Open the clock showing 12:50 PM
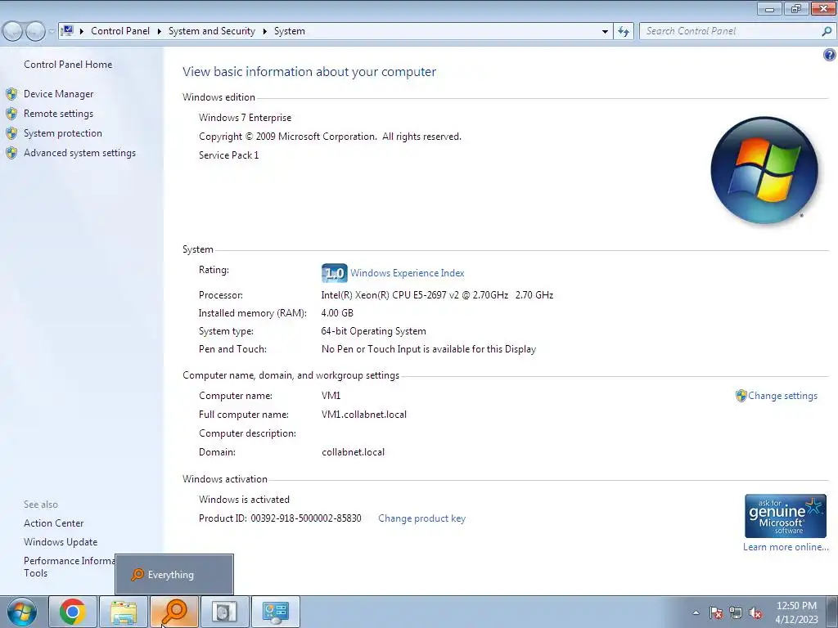Viewport: 838px width, 628px height. (796, 612)
